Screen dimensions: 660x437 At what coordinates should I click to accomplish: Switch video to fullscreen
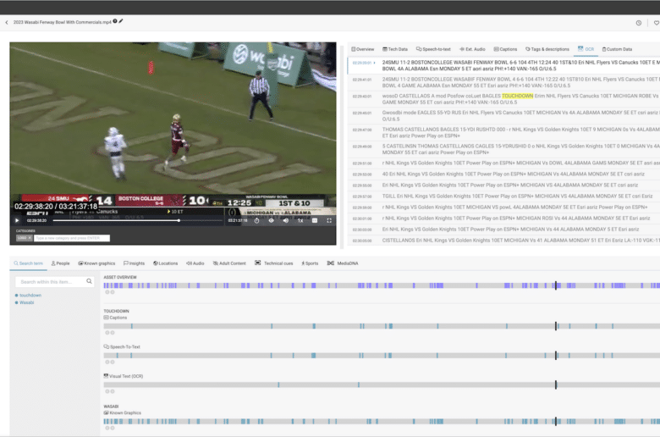pos(329,220)
